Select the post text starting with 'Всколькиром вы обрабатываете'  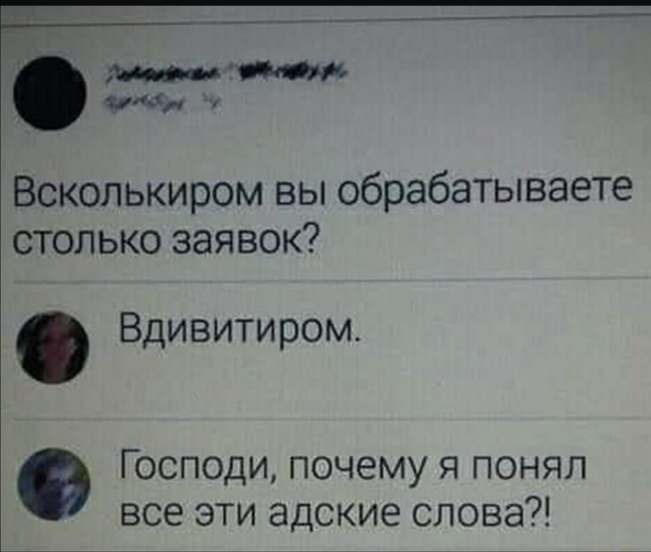322,216
